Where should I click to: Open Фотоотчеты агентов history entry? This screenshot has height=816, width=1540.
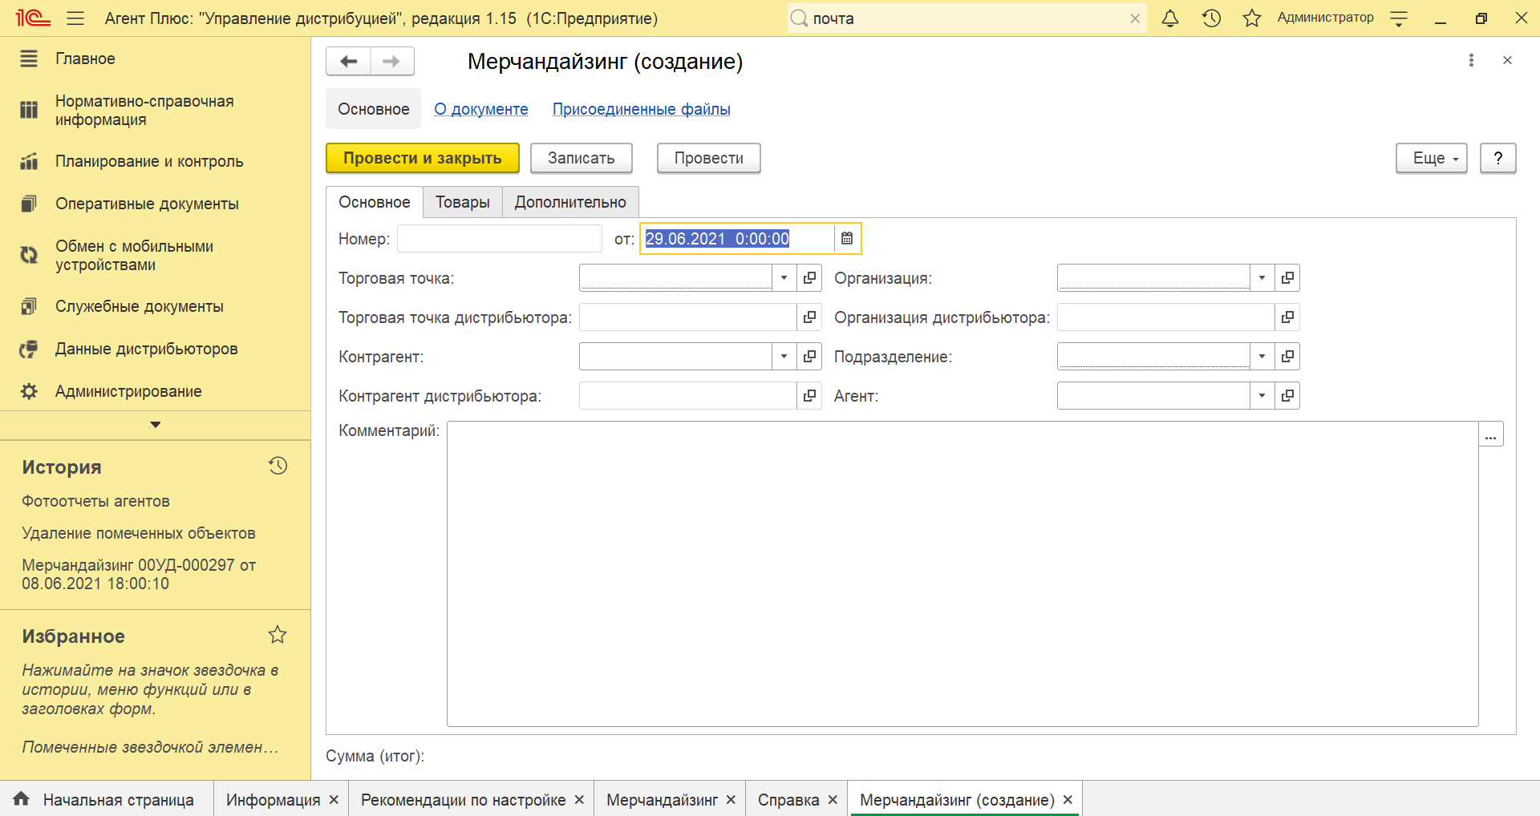95,501
